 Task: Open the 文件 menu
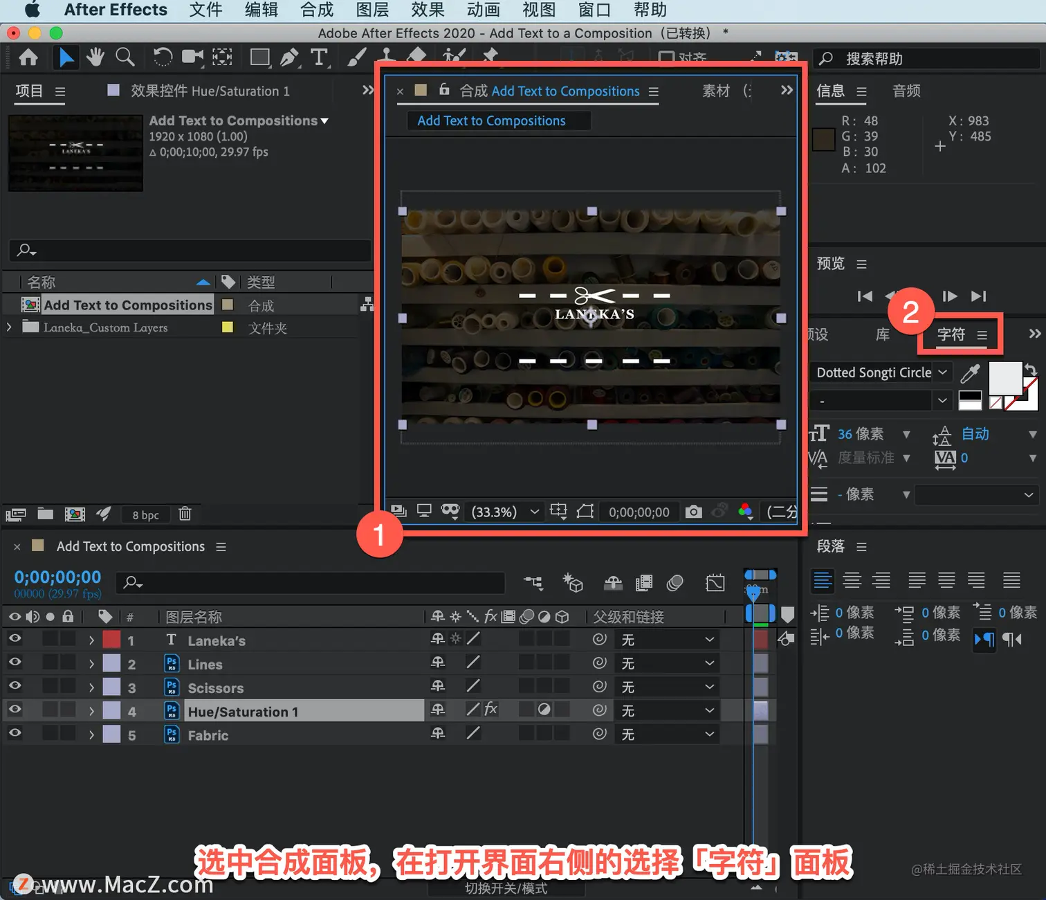pos(206,10)
